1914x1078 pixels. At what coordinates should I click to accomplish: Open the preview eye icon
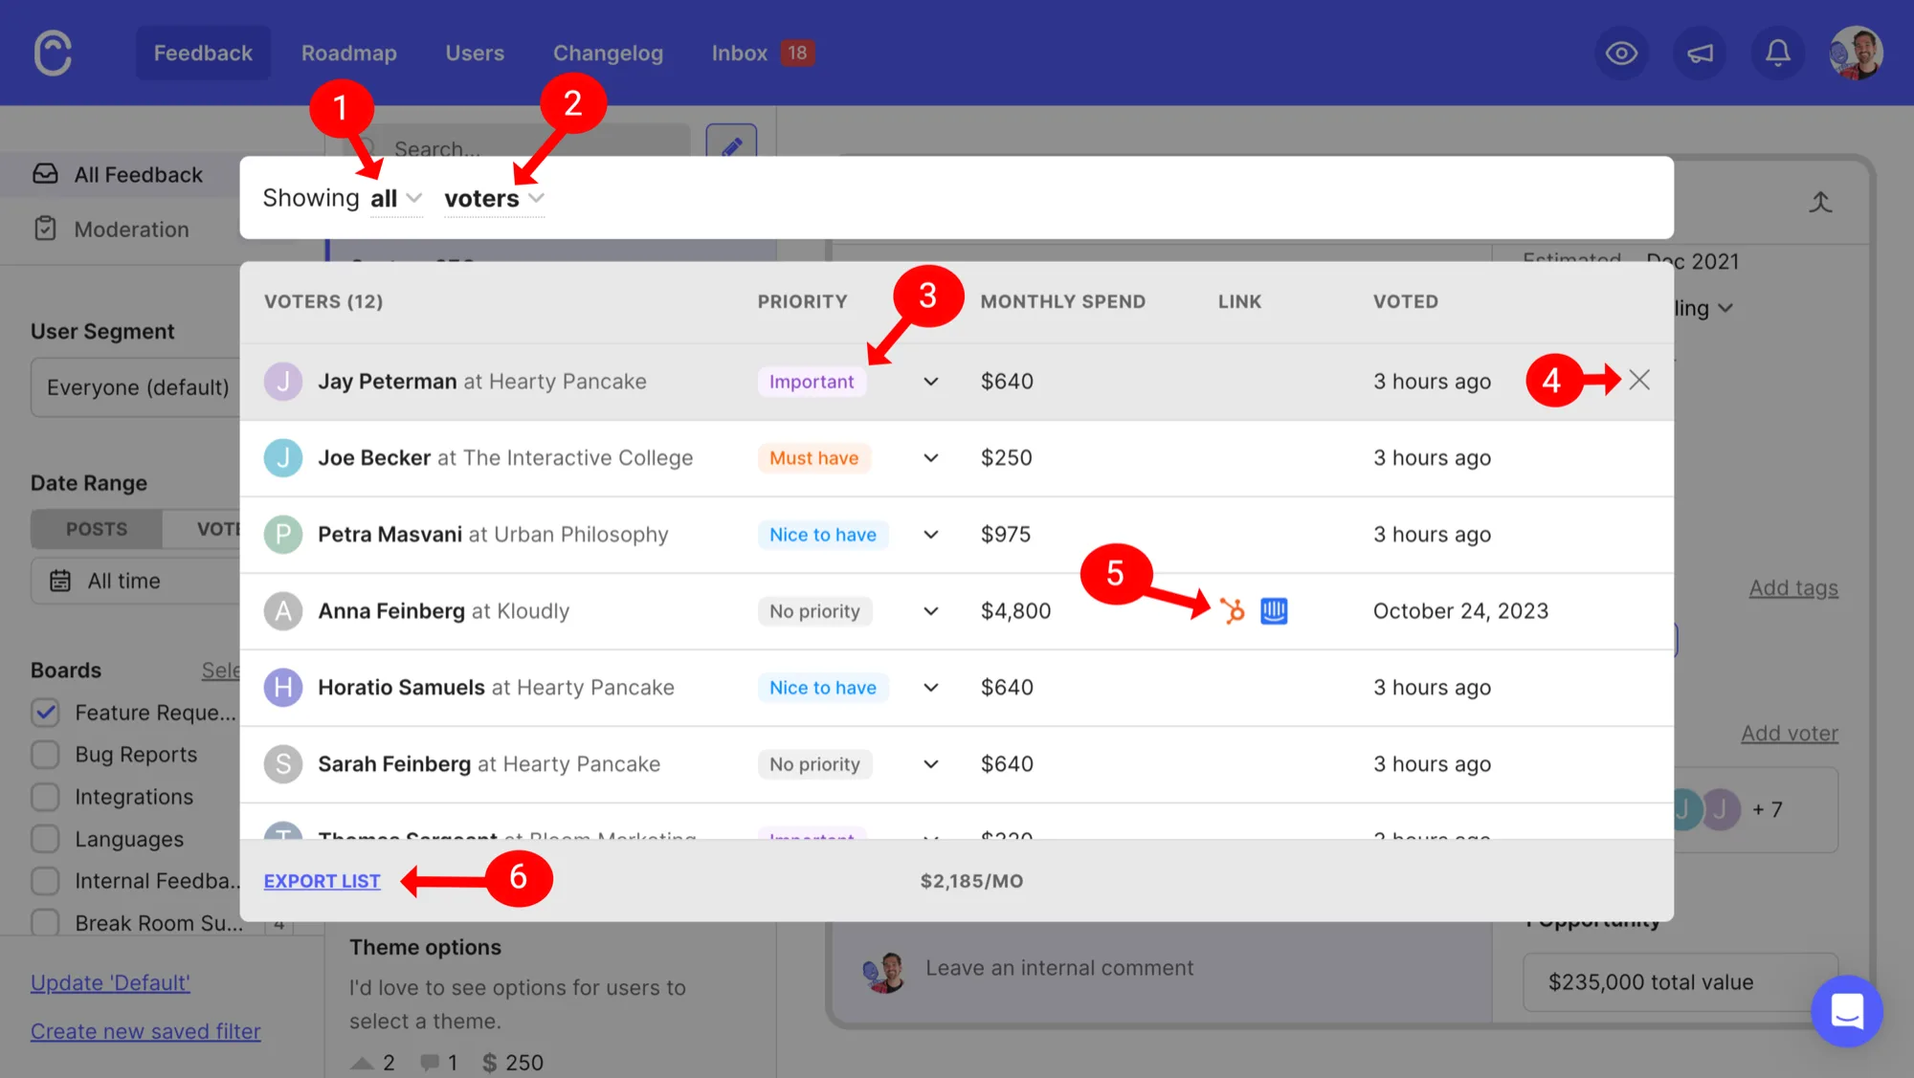pos(1621,53)
